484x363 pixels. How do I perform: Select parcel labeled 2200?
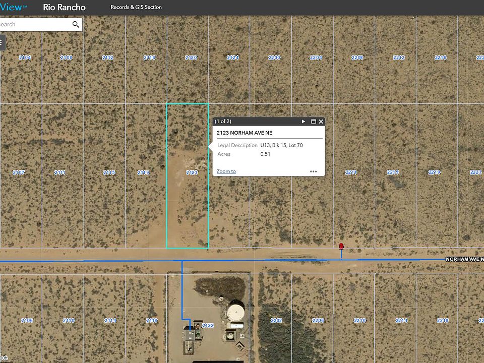(x=274, y=57)
